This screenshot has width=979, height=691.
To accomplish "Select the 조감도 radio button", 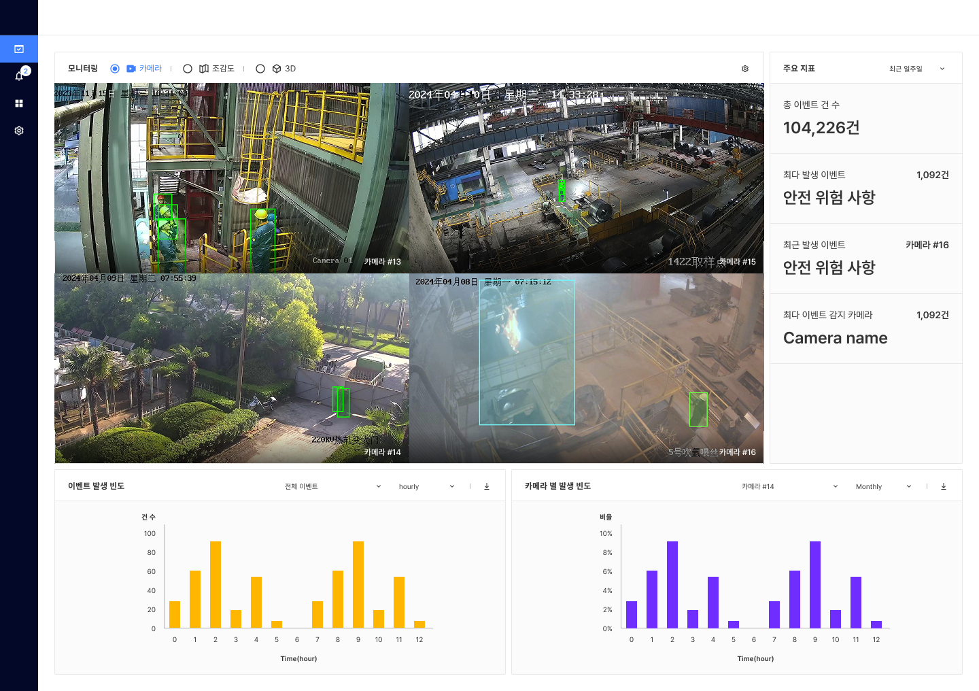I will coord(188,69).
